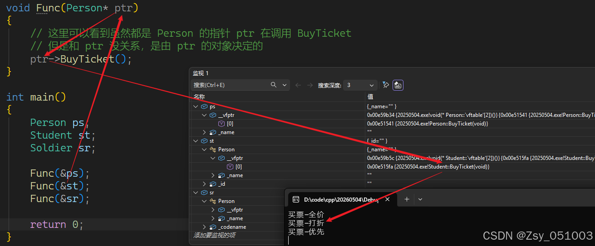Viewport: 595px width, 246px height.
Task: Click the magnifier icon in watch search box
Action: tap(274, 85)
